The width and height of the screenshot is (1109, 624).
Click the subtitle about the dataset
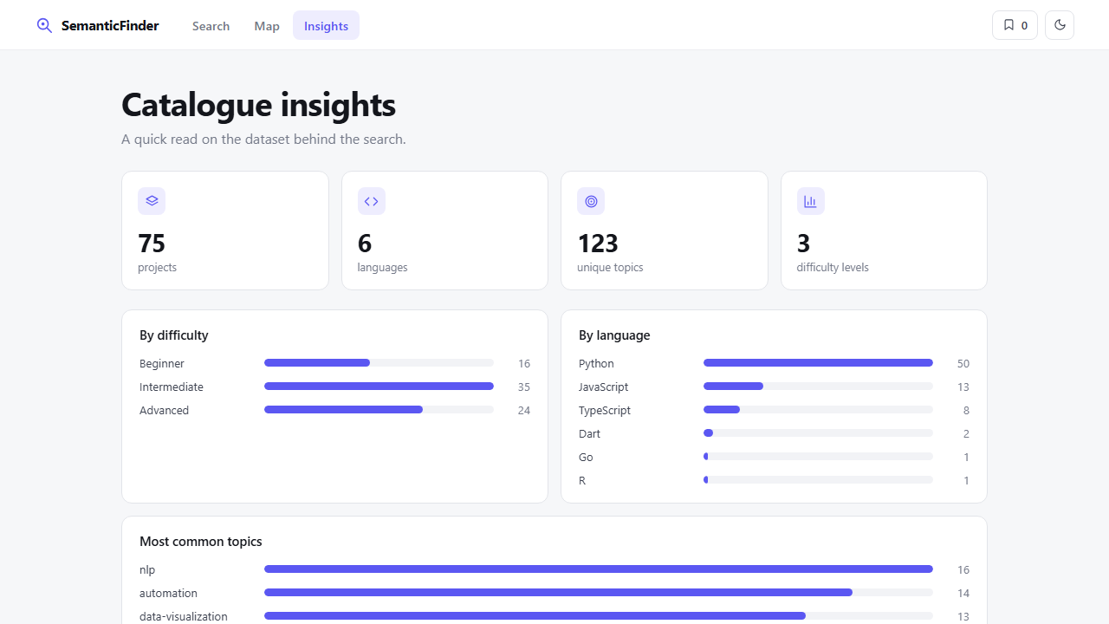pos(263,139)
